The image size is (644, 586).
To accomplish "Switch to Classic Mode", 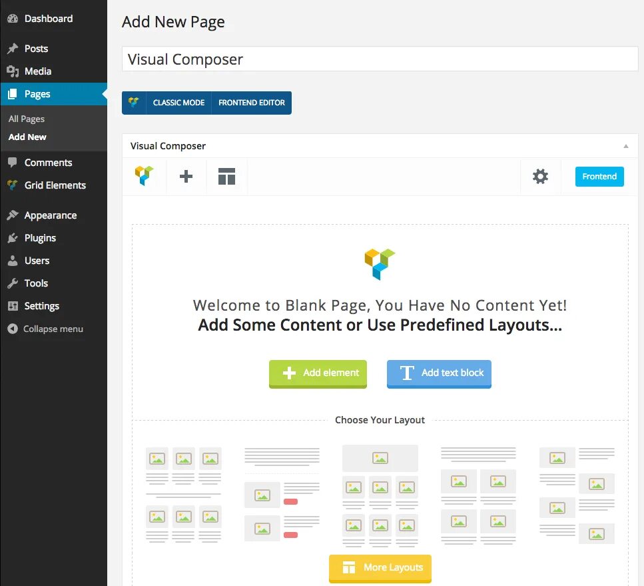I will pyautogui.click(x=178, y=103).
